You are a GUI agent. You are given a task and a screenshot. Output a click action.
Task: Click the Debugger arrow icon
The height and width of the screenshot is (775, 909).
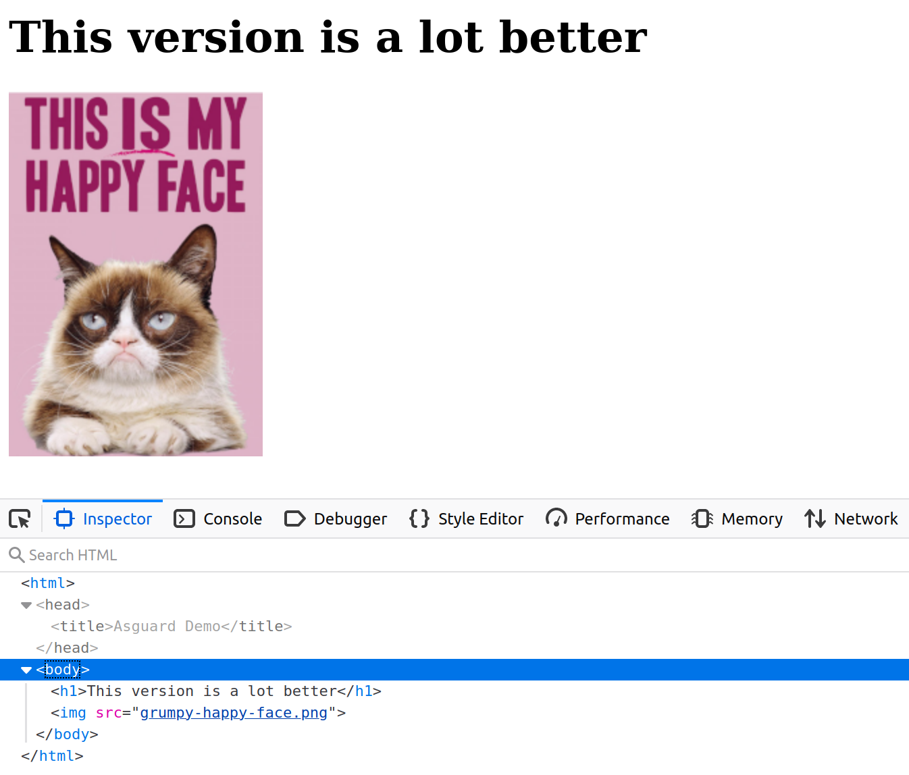pyautogui.click(x=295, y=518)
